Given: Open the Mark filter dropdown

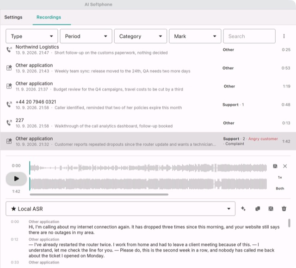Looking at the screenshot, I should point(195,36).
